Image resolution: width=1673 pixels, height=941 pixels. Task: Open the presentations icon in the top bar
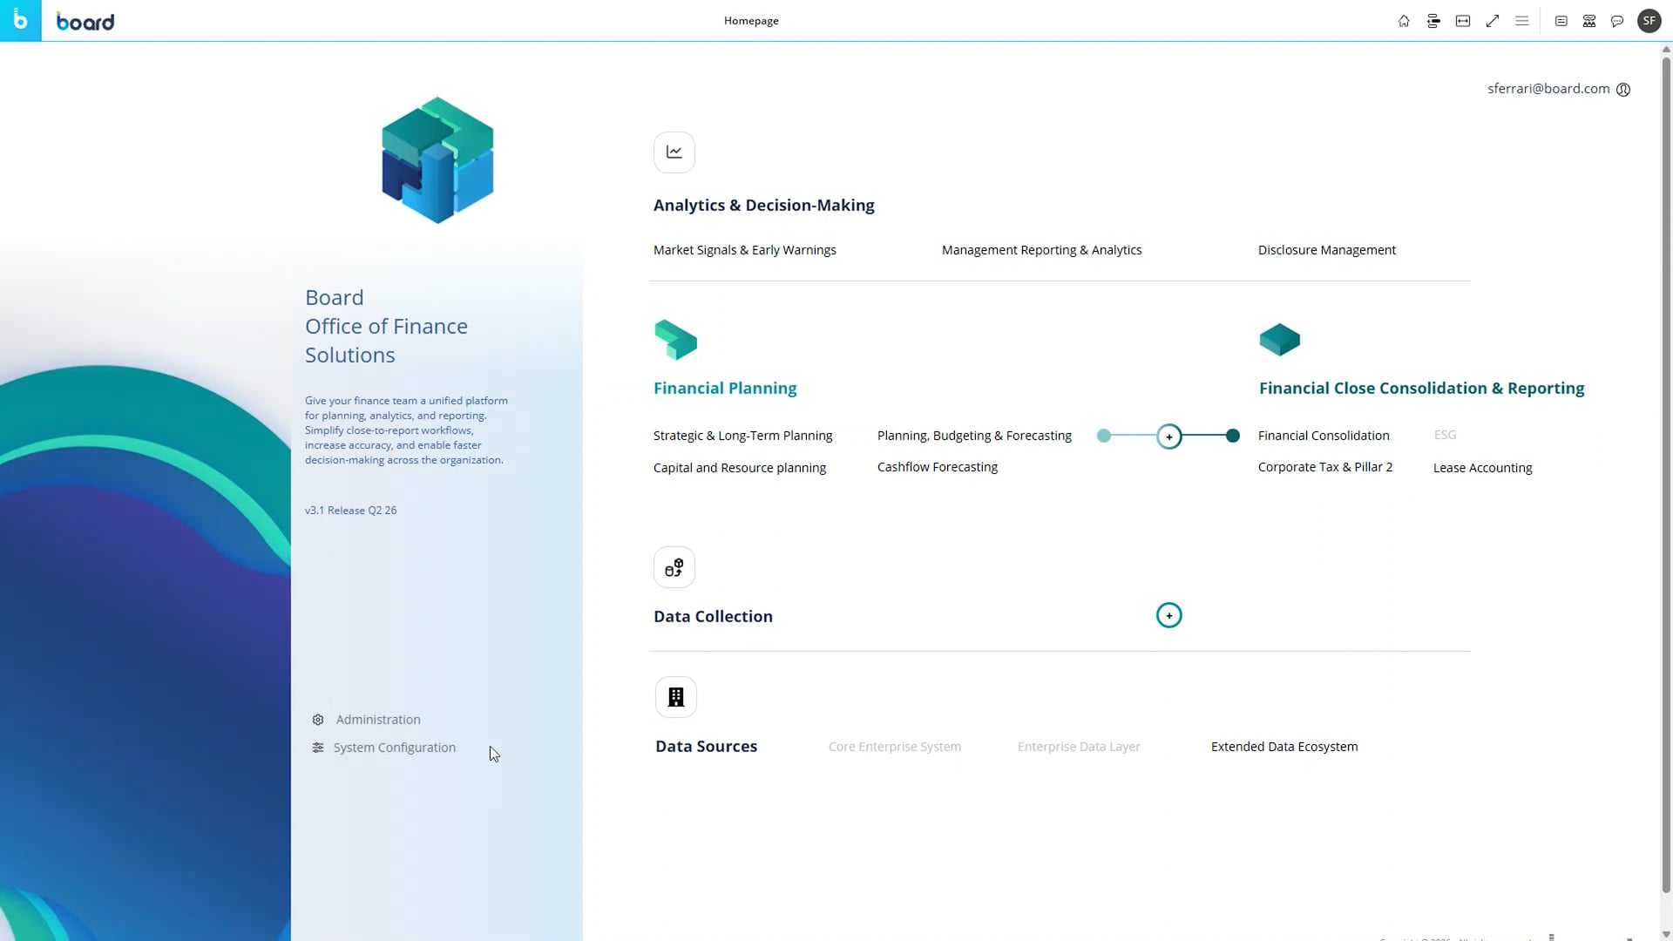point(1589,21)
